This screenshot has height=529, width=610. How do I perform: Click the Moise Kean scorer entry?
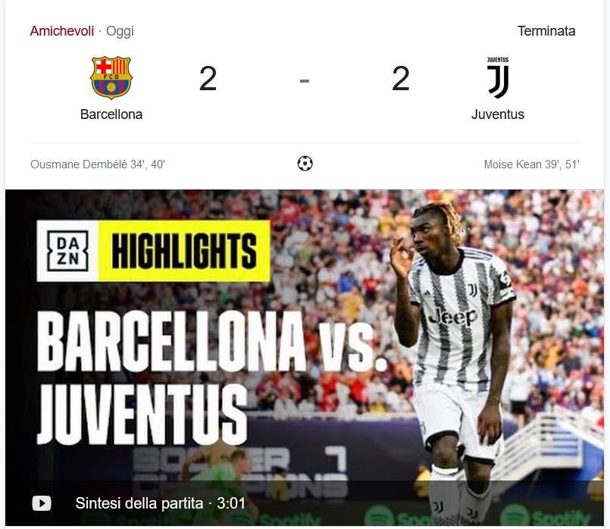(x=531, y=164)
